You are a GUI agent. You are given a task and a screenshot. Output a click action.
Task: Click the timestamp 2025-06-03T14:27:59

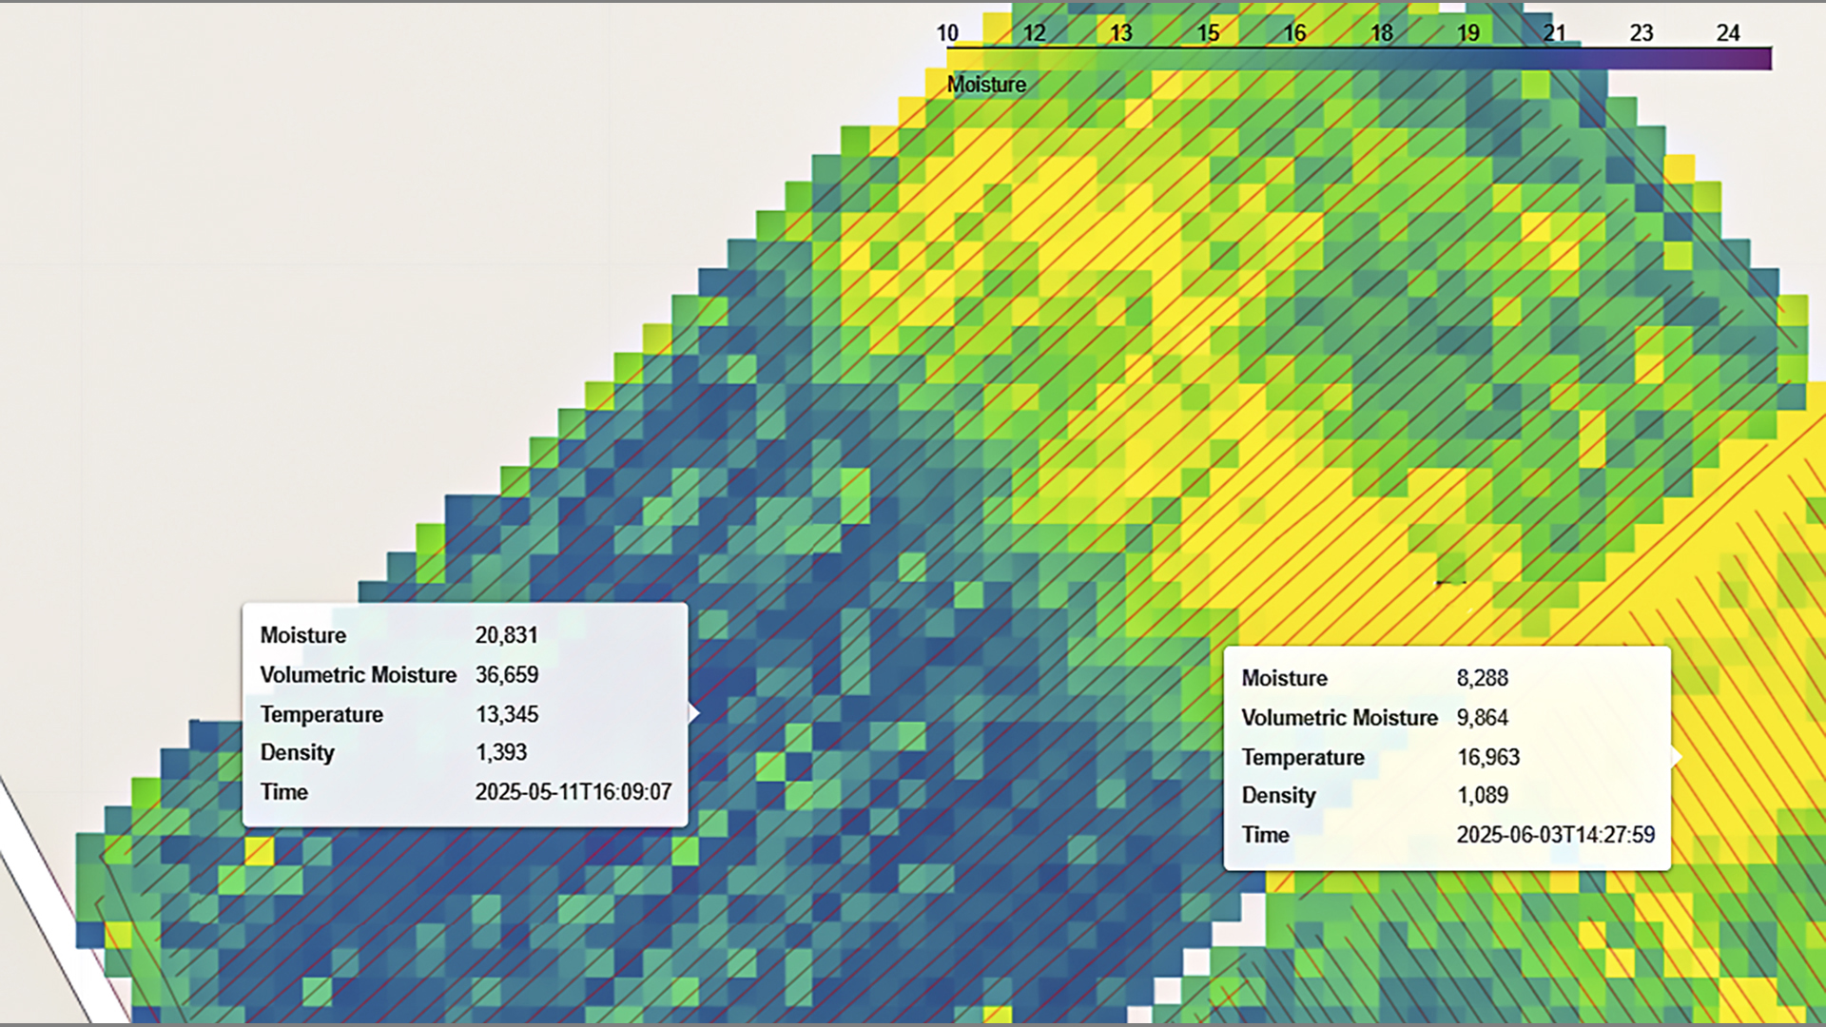(1555, 835)
